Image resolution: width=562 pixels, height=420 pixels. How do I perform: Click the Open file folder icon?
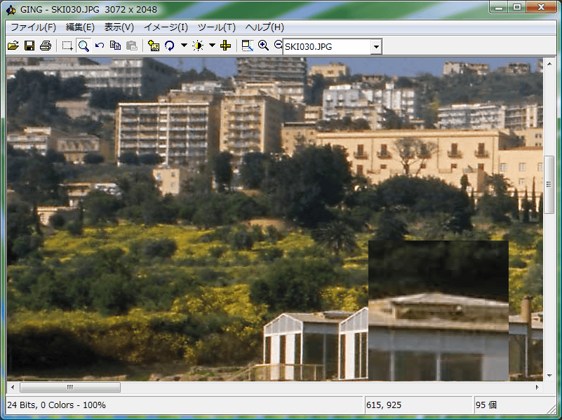pyautogui.click(x=13, y=46)
